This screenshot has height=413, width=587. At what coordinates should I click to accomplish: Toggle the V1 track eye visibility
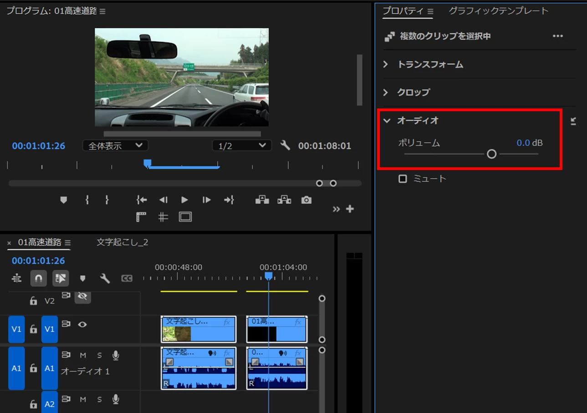82,324
